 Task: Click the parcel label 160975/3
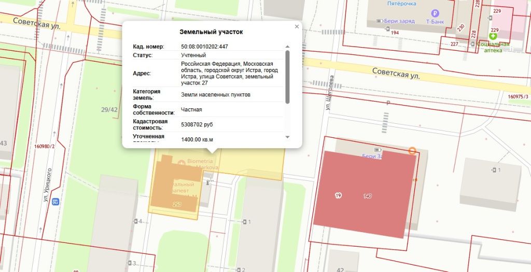tap(518, 97)
